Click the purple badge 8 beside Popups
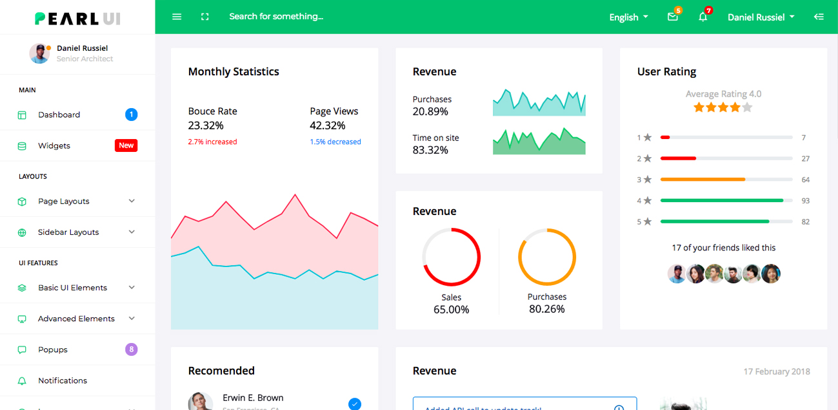 coord(131,349)
